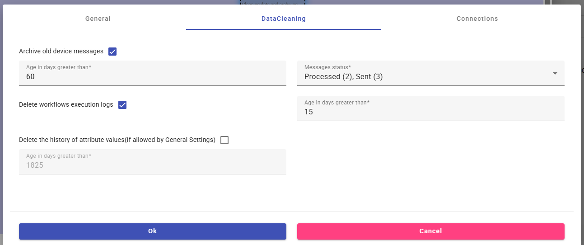Enable Delete history of attribute values checkbox
This screenshot has height=245, width=584.
pos(224,140)
